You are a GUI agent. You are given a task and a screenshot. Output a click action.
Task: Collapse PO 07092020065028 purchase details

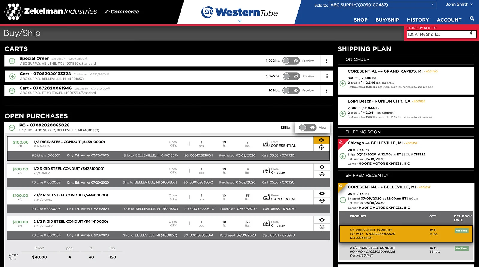coord(12,128)
